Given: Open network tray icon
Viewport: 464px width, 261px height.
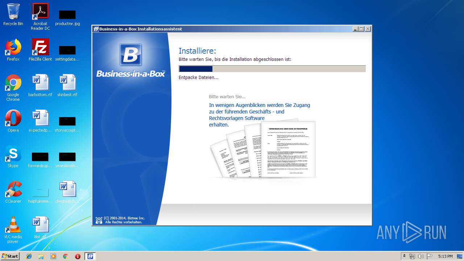Looking at the screenshot, I should (412, 256).
